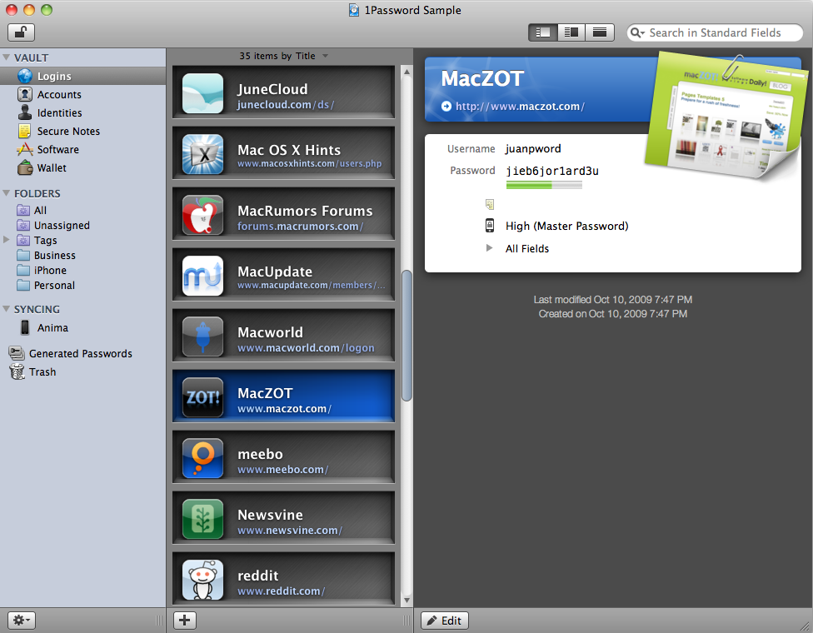Click the username juanpword
813x633 pixels.
click(533, 149)
